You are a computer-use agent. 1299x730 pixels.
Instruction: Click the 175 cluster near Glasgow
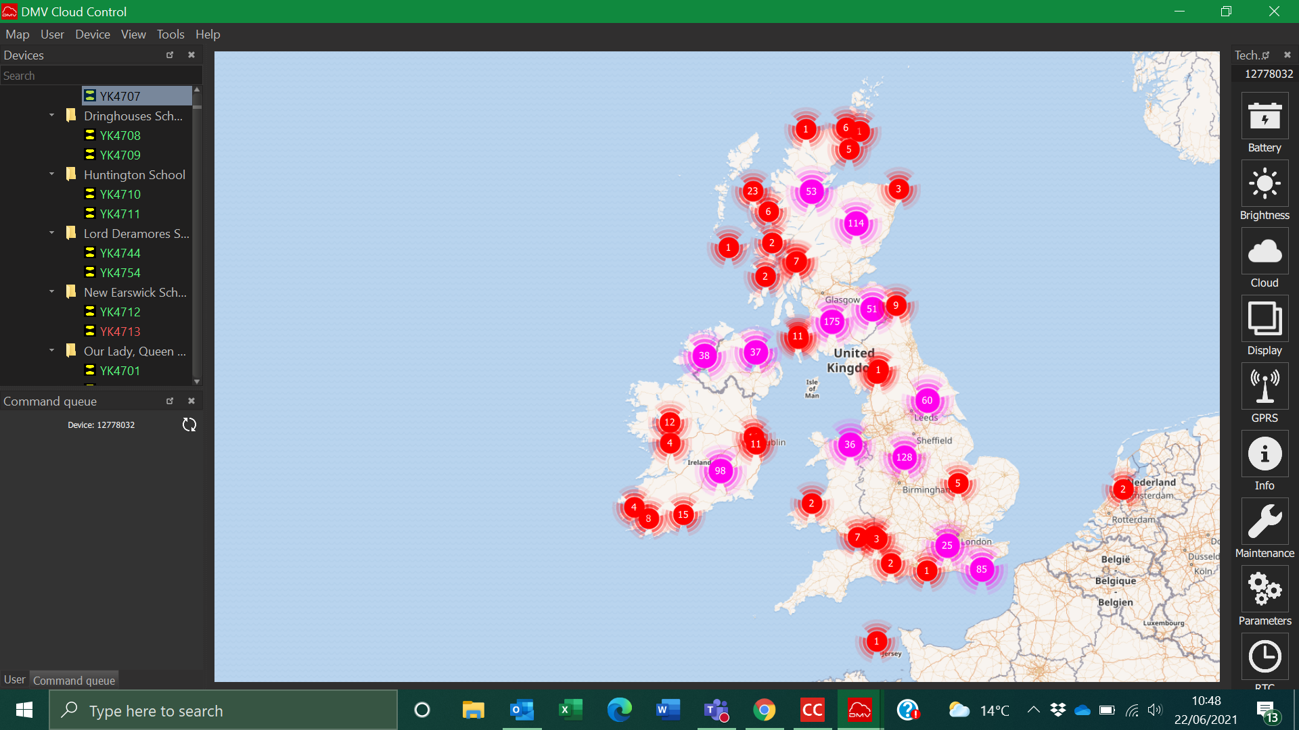pos(831,322)
